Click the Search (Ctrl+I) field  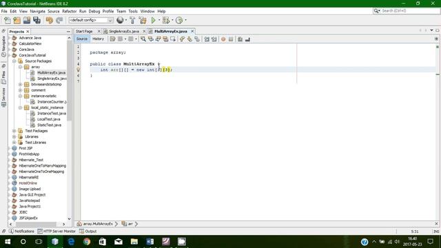click(407, 11)
